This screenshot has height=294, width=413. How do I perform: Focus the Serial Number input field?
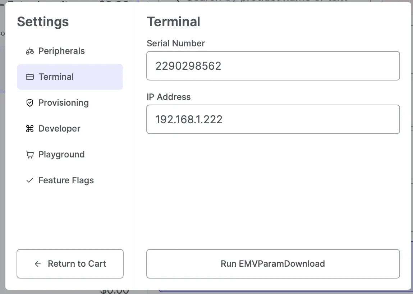(x=273, y=66)
